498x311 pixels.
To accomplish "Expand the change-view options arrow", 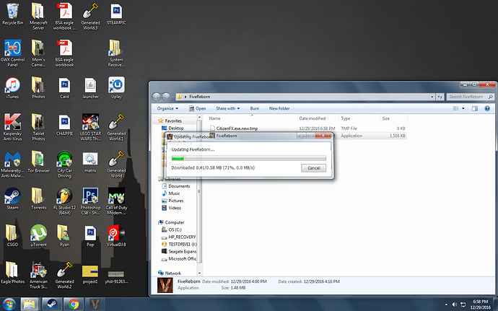I will pyautogui.click(x=463, y=109).
